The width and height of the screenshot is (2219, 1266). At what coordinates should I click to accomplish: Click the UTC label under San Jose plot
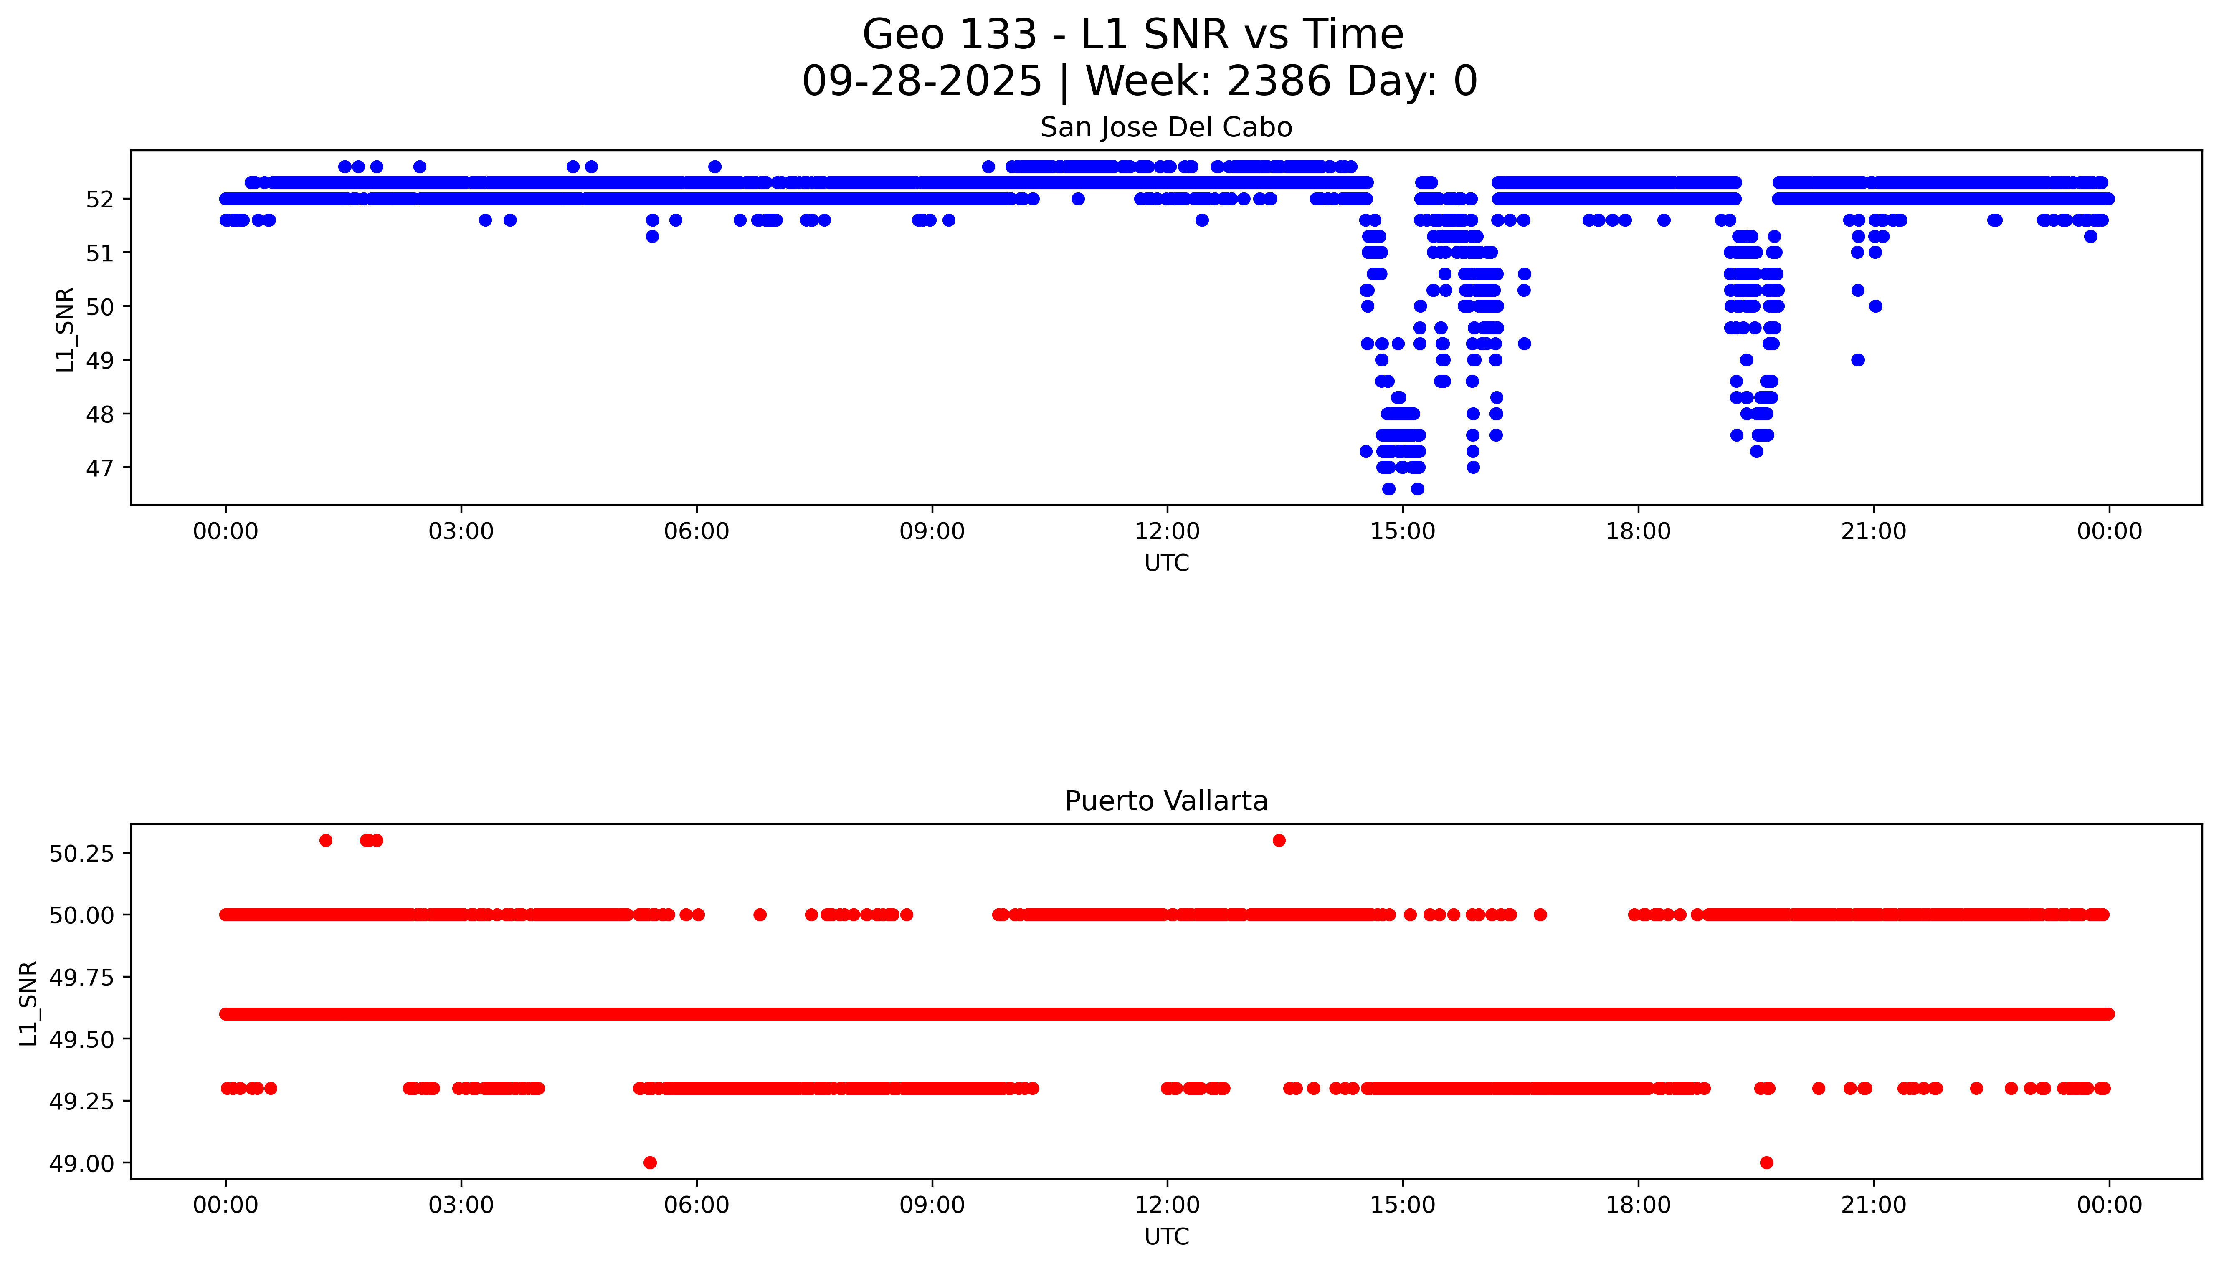click(1165, 563)
